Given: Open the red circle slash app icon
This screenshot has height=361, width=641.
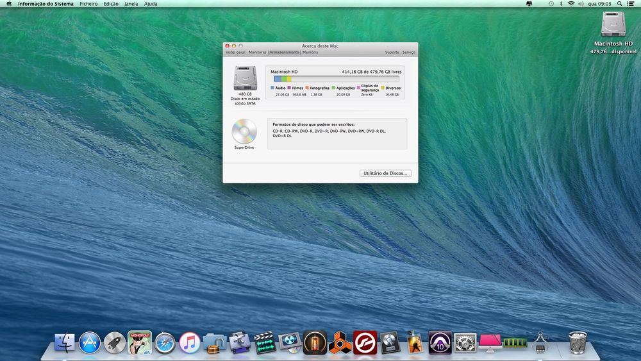Looking at the screenshot, I should pyautogui.click(x=365, y=342).
